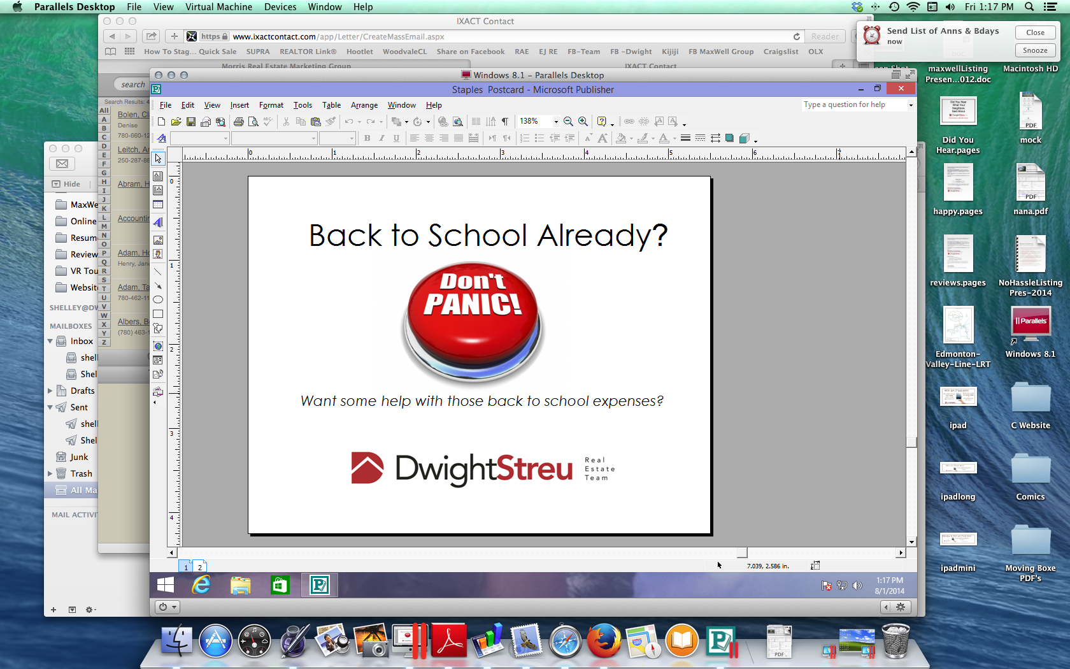Toggle Special Characters paragraph mark
Viewport: 1070px width, 669px height.
point(505,122)
